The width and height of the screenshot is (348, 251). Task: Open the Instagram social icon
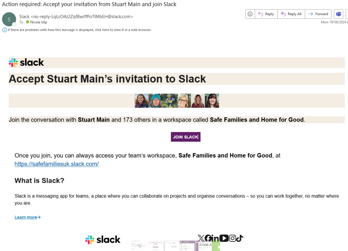(232, 238)
